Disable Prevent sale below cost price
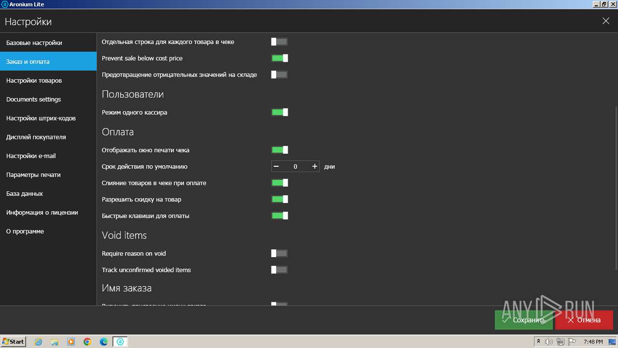Screen dimensions: 618x348 (280, 58)
